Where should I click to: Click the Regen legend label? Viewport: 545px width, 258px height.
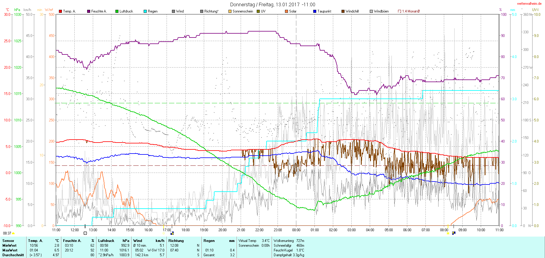point(153,11)
